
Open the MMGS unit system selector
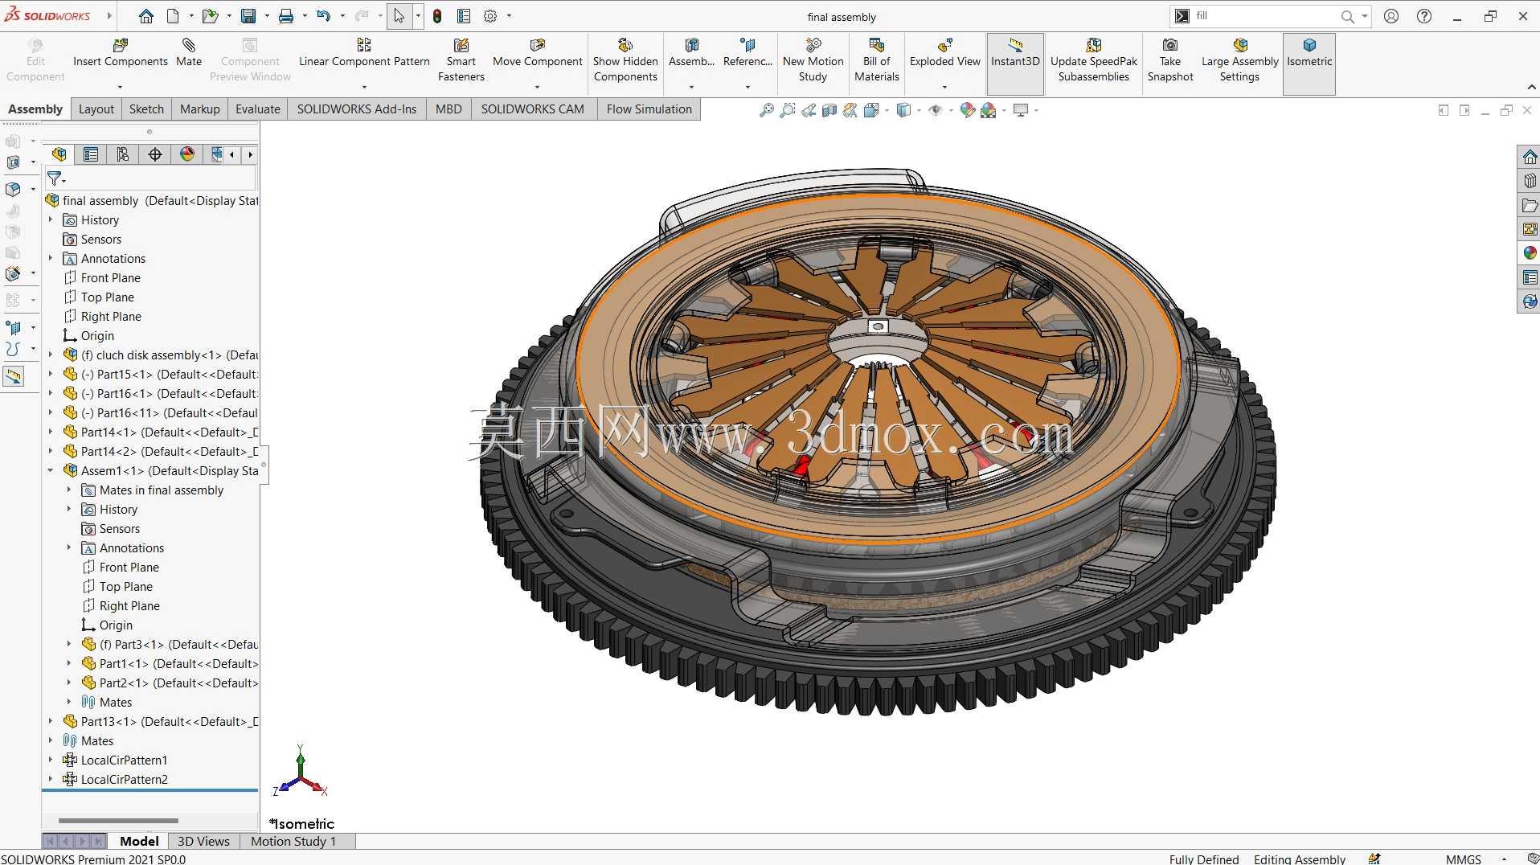[1463, 859]
